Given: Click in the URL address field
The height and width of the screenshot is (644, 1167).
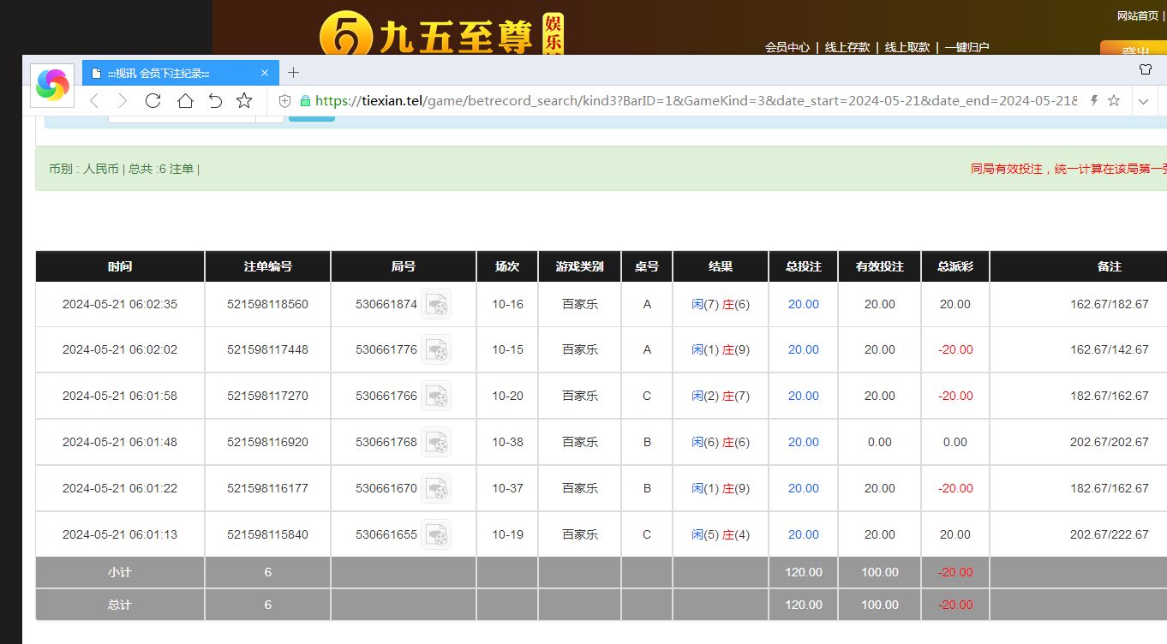Looking at the screenshot, I should (685, 101).
